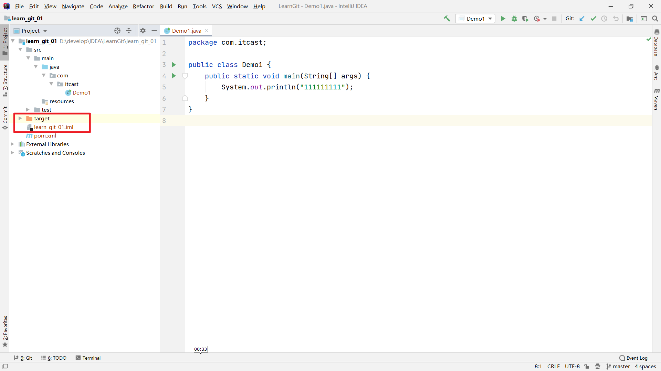Update project with Git blue arrow

click(x=582, y=19)
